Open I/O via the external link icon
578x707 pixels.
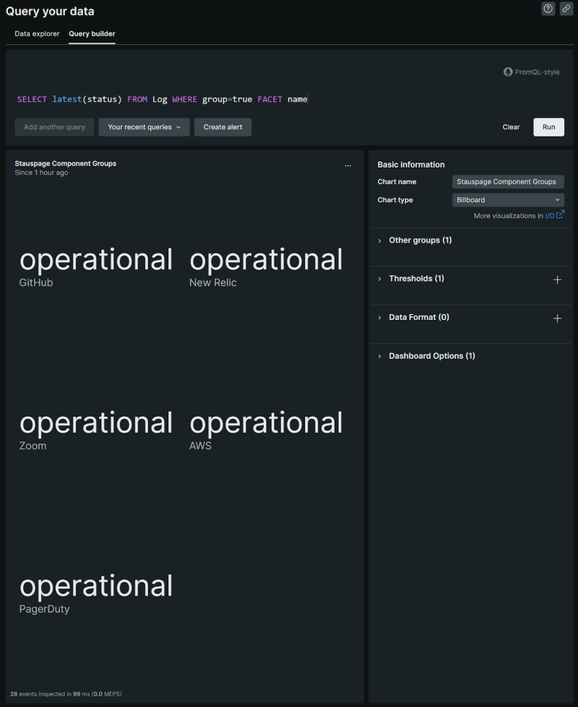pyautogui.click(x=560, y=214)
